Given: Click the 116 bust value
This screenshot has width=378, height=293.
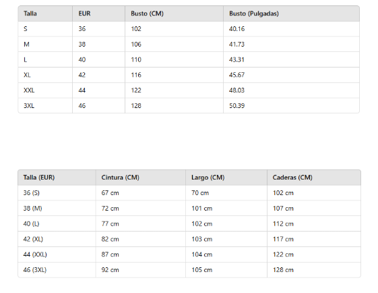Looking at the screenshot, I should pos(136,75).
